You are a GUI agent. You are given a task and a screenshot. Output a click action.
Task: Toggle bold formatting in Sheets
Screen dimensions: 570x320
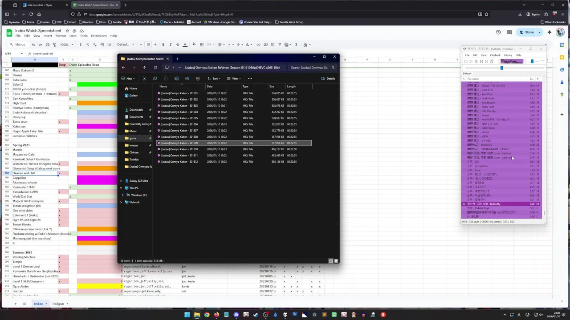click(x=163, y=44)
